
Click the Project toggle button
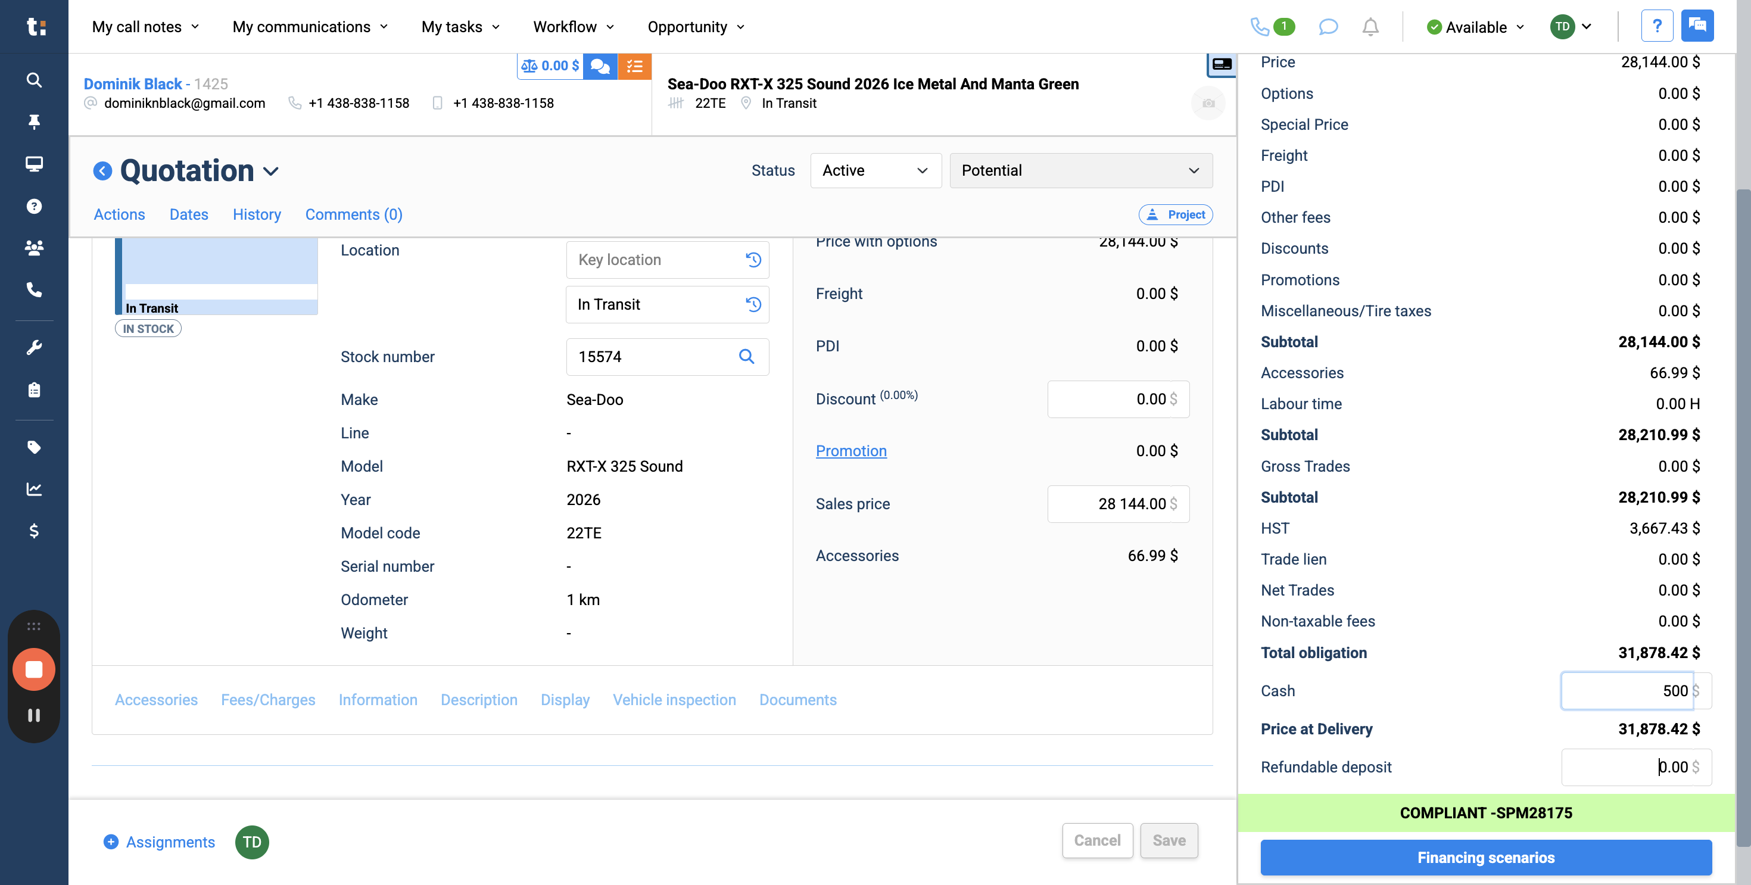1175,215
